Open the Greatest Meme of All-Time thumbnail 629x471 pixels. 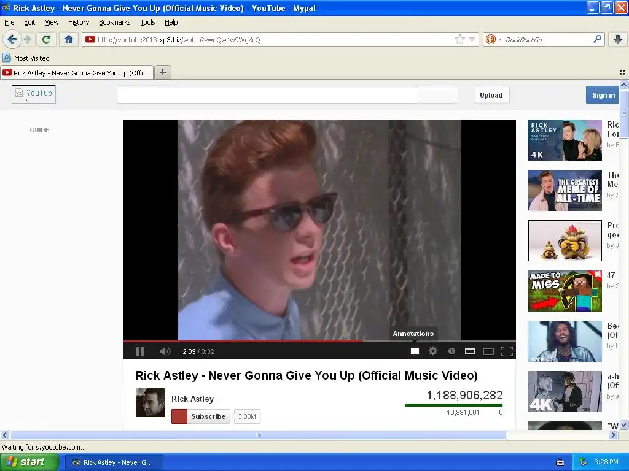565,190
